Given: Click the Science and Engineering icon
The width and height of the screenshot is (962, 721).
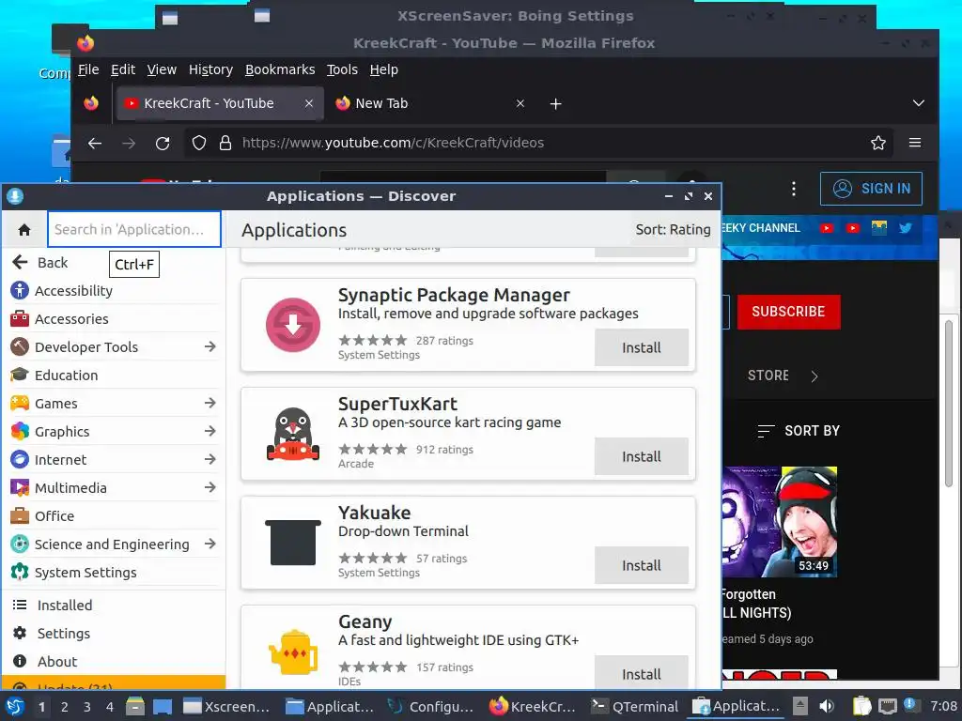Looking at the screenshot, I should 20,545.
